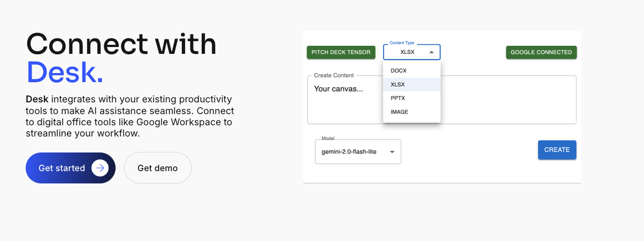The image size is (644, 241).
Task: Click the blue CREATE button
Action: [x=557, y=150]
